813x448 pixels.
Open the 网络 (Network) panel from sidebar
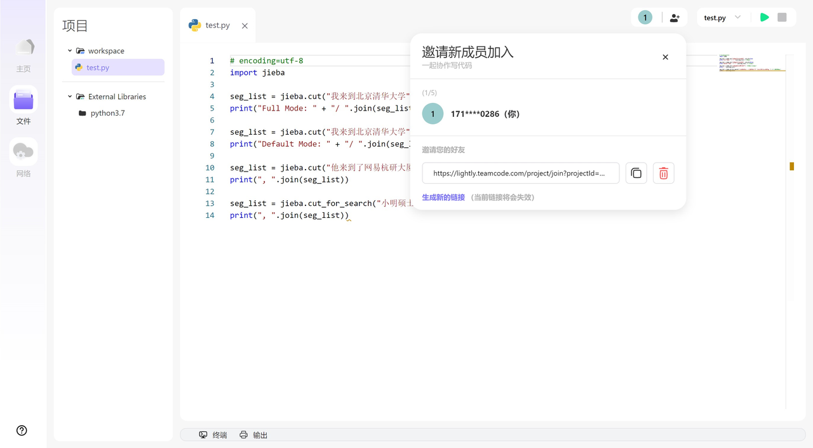(x=23, y=151)
